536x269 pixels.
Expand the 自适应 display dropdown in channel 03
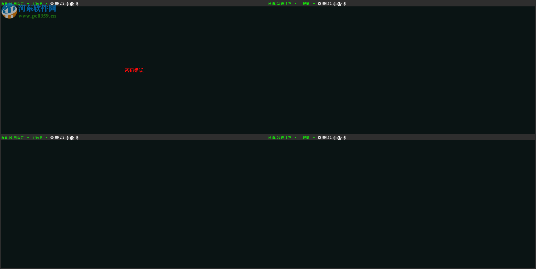21,138
